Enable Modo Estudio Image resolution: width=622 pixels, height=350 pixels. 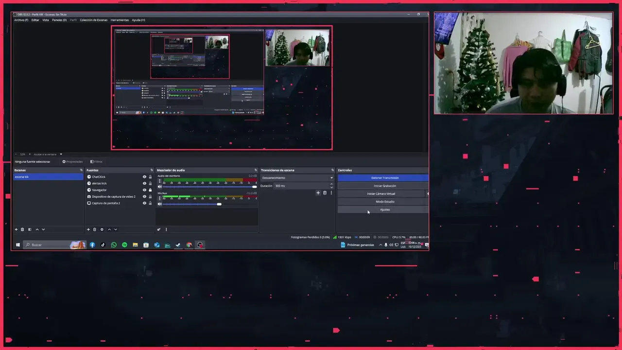383,202
